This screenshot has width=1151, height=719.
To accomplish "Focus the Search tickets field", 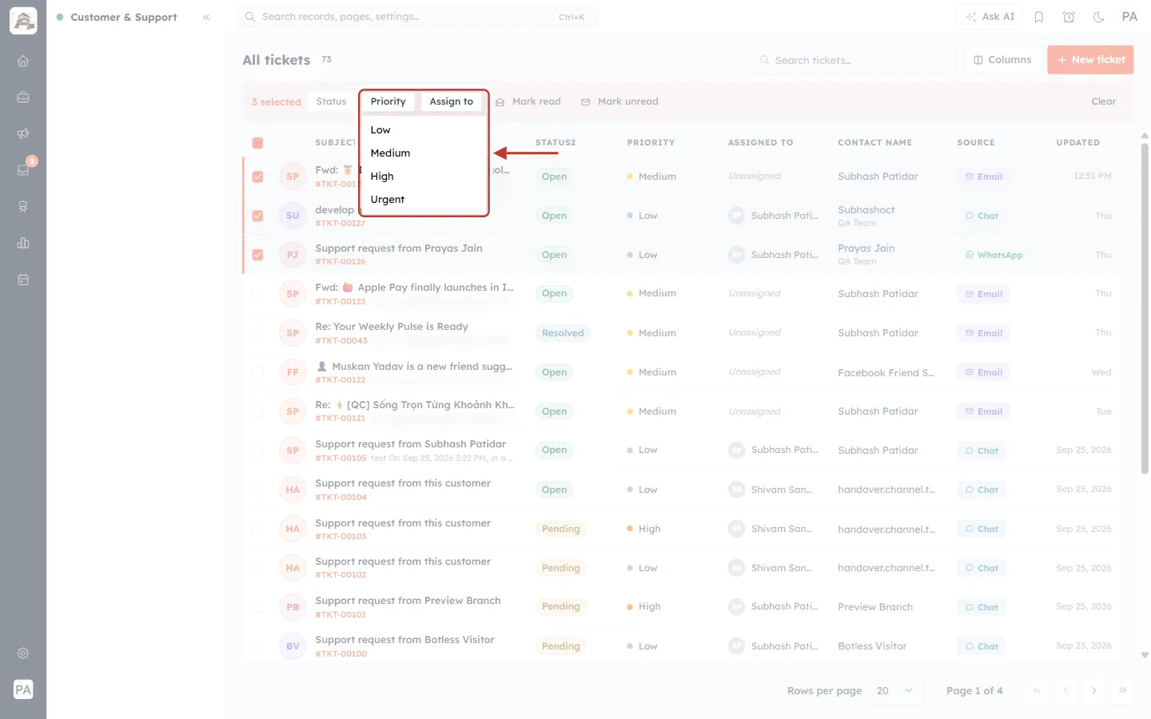I will [854, 60].
